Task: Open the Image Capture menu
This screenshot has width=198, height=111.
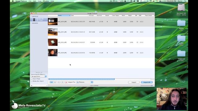Action: (21, 1)
